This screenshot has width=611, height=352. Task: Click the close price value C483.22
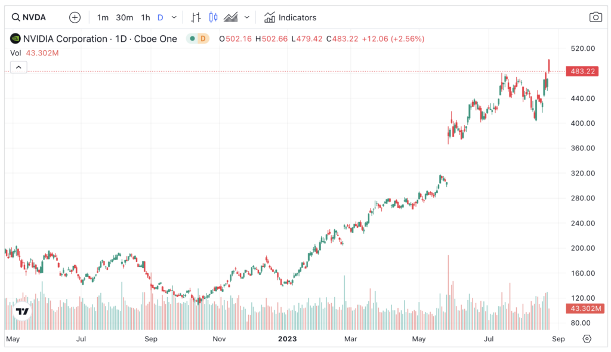coord(342,39)
